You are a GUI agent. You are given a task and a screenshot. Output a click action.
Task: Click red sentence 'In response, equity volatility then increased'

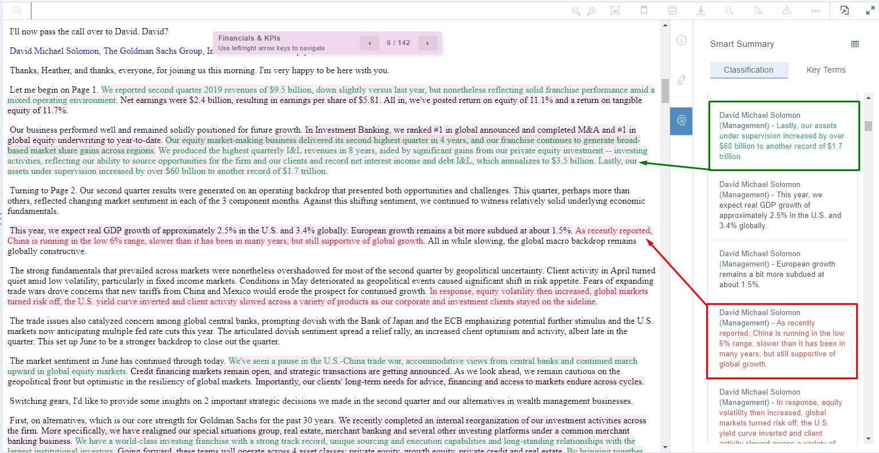pos(328,296)
